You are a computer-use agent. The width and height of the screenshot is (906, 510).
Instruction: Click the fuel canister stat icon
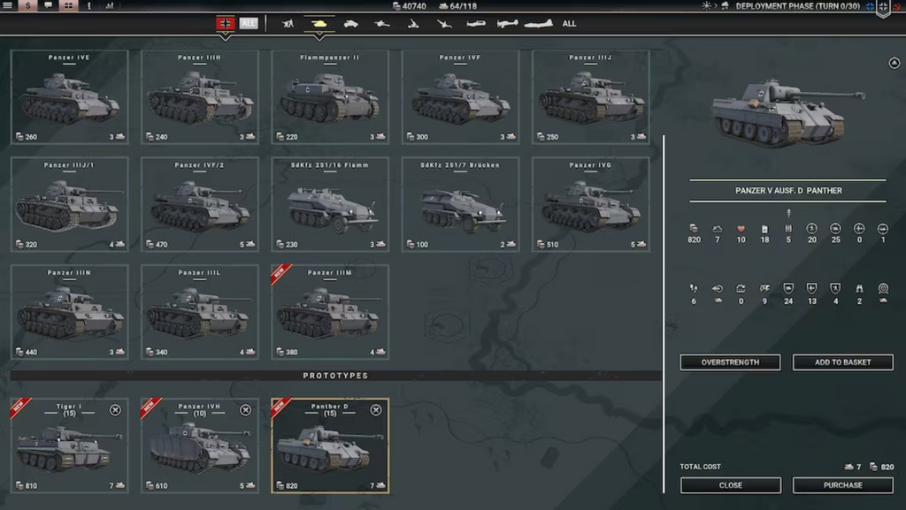coord(764,228)
